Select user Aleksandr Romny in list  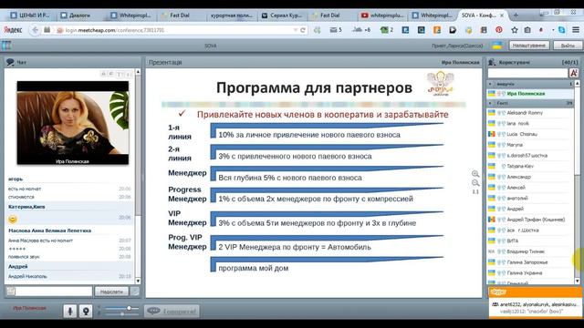pos(530,113)
